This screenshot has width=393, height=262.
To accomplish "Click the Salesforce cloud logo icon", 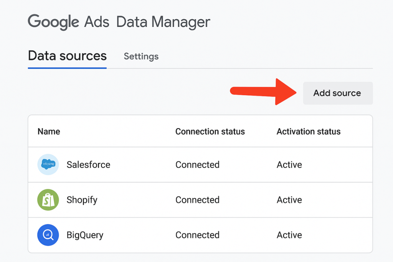I will click(x=48, y=164).
